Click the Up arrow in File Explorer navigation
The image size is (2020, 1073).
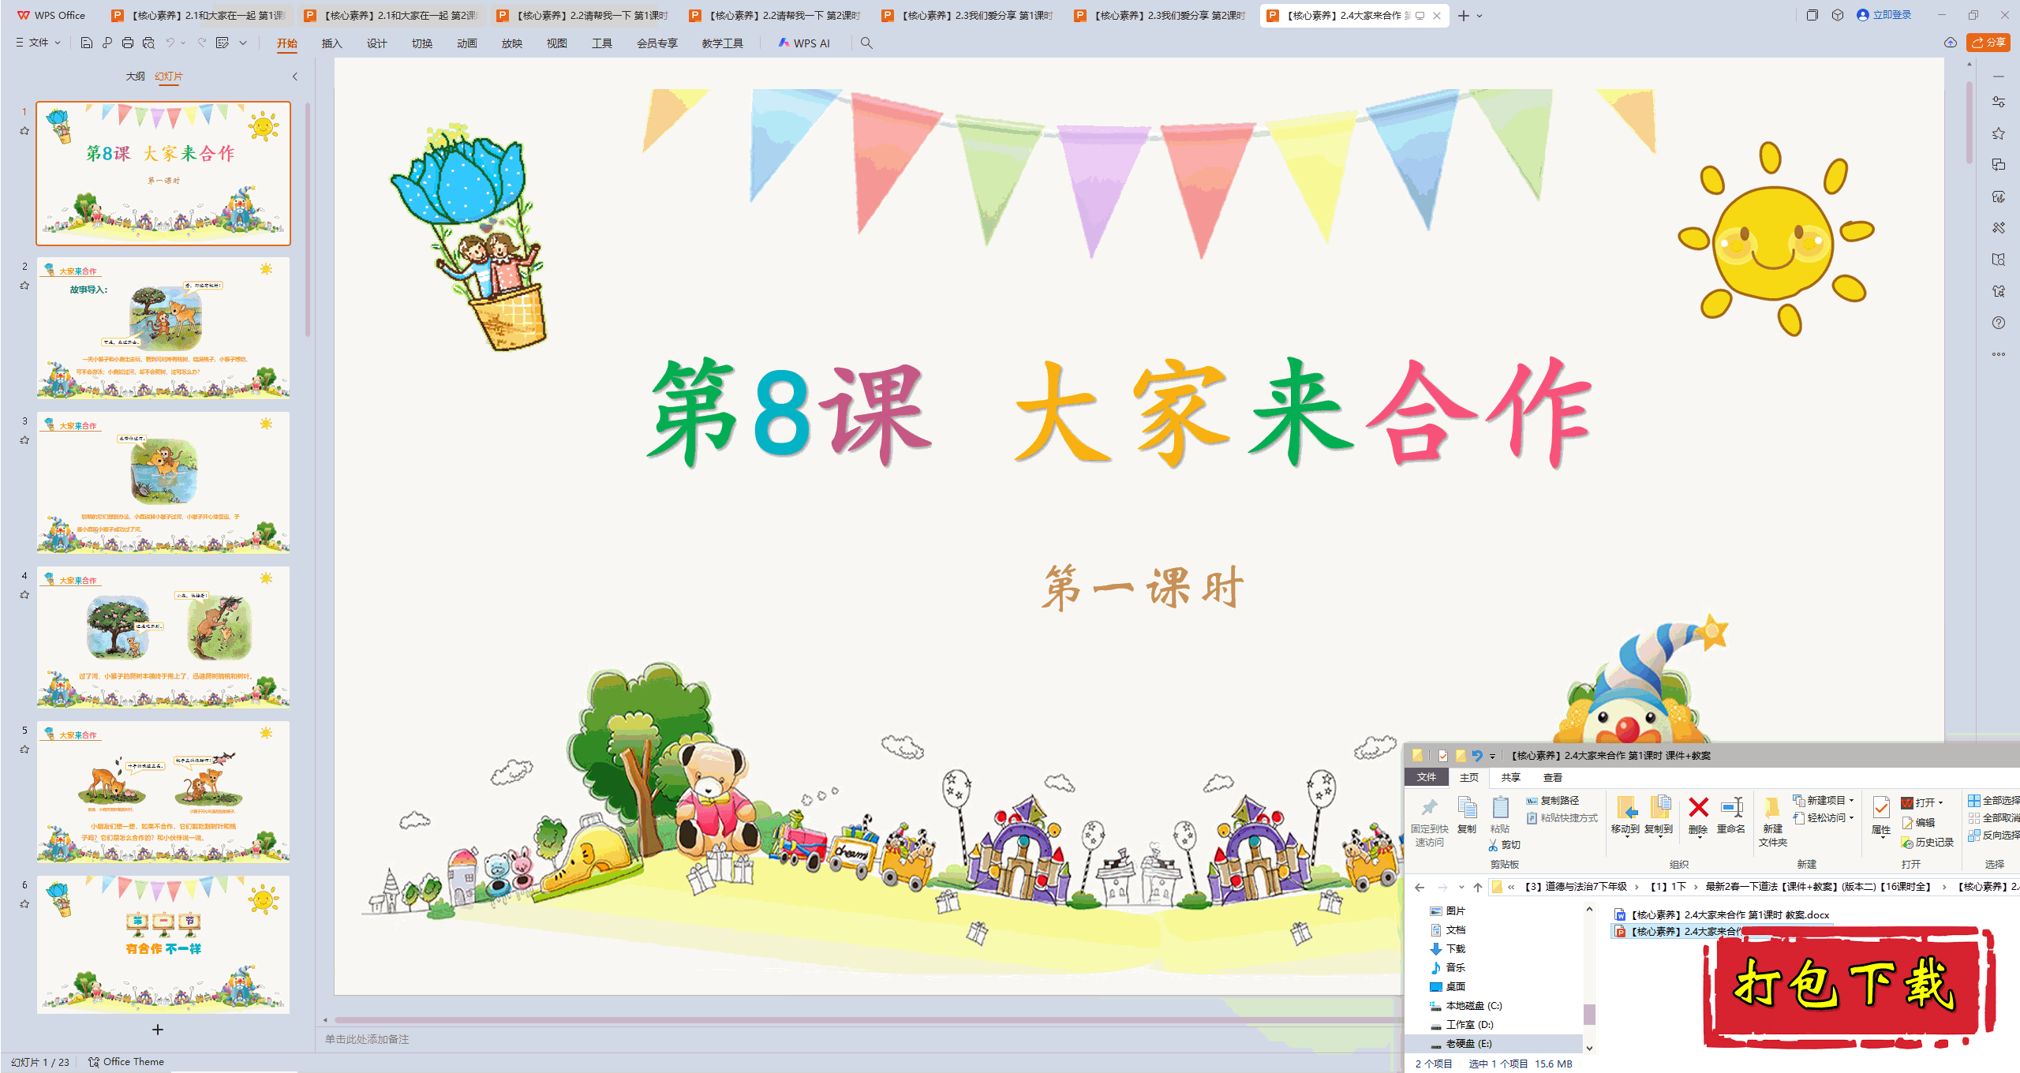click(x=1478, y=887)
